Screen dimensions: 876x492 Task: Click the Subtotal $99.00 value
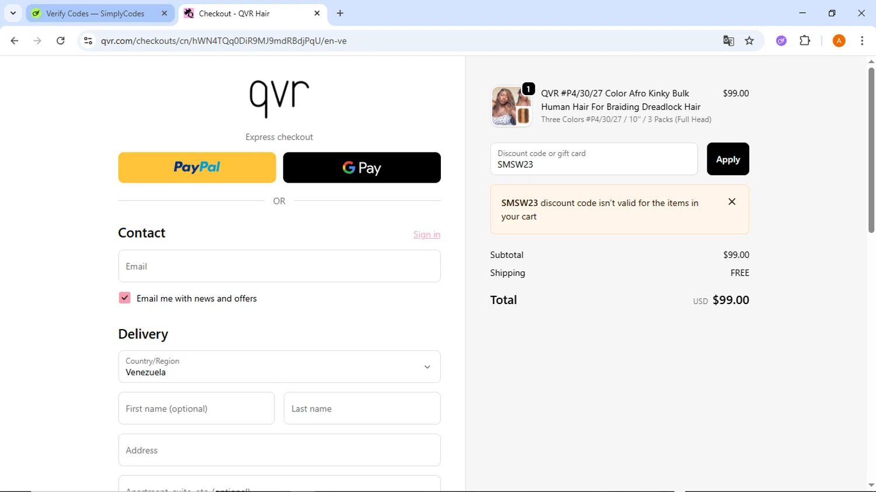point(736,255)
